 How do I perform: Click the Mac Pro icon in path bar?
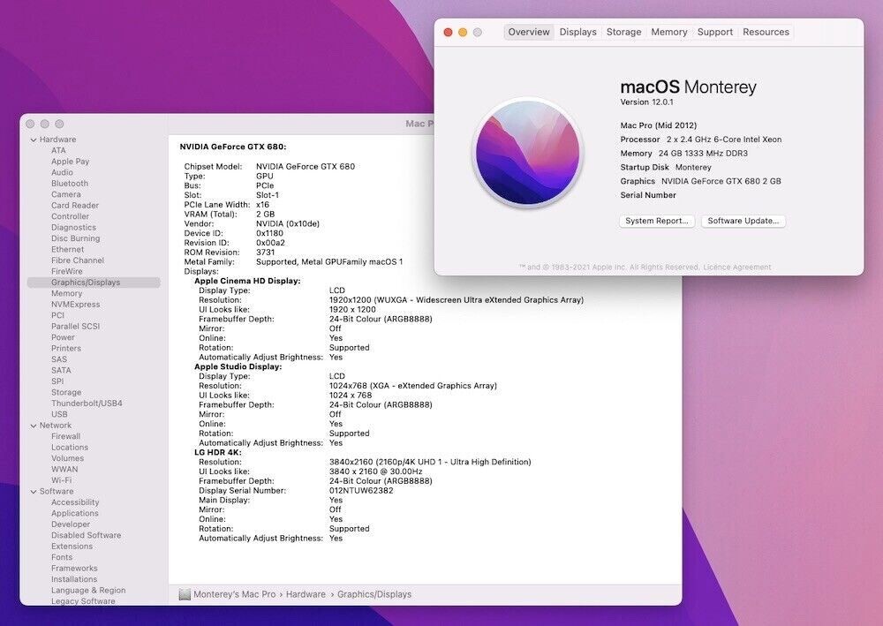point(185,594)
